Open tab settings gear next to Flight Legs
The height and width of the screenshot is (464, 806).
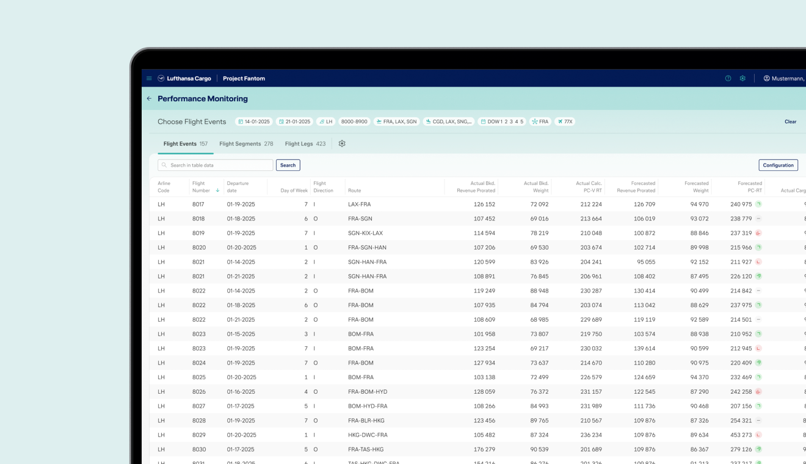(x=342, y=144)
